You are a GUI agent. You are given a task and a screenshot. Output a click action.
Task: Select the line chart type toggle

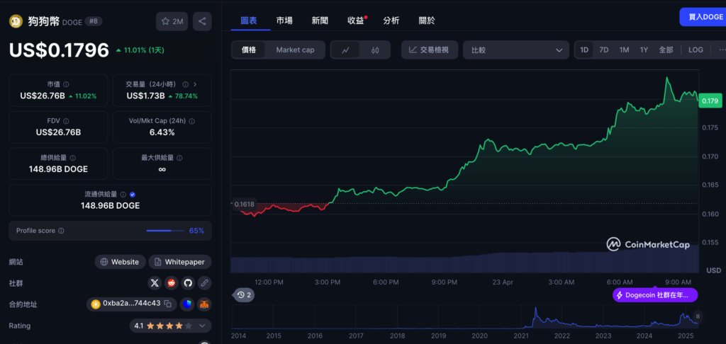click(x=345, y=50)
